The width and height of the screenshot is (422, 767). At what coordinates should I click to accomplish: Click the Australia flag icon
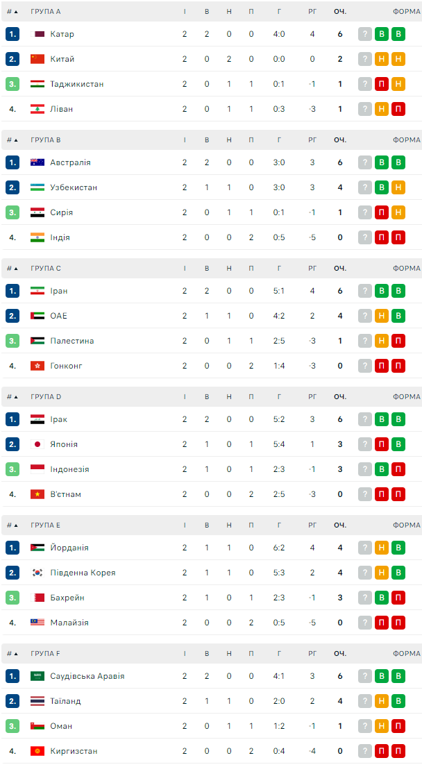tap(37, 162)
